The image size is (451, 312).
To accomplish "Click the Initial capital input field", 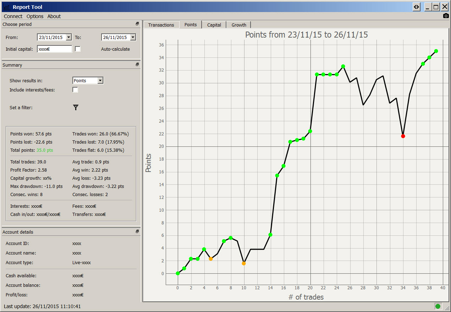I will click(x=54, y=49).
